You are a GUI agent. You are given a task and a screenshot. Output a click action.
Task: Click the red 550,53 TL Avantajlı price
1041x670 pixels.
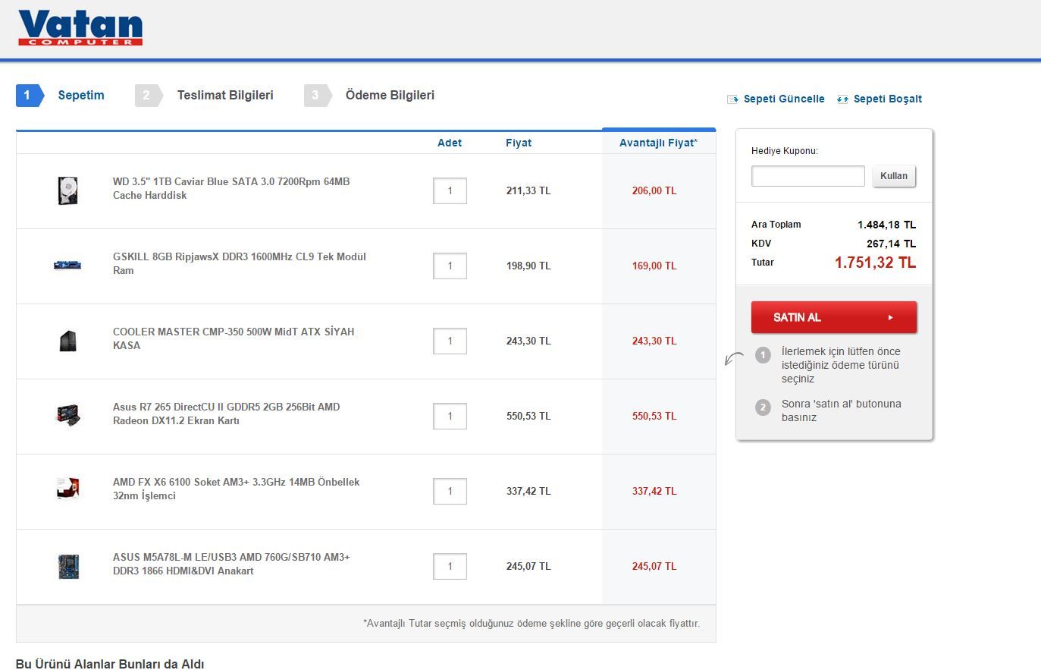click(x=654, y=416)
